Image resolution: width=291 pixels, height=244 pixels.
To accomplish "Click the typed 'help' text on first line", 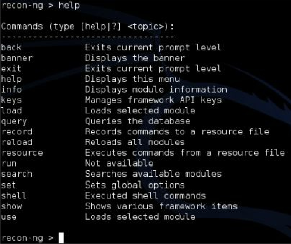I will (x=69, y=6).
